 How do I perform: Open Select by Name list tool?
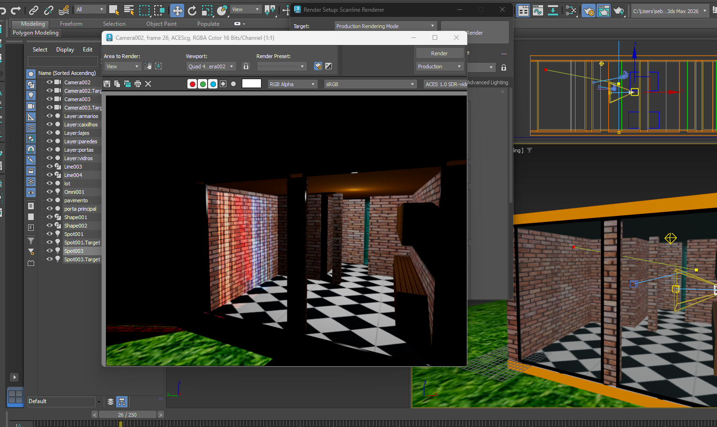129,10
